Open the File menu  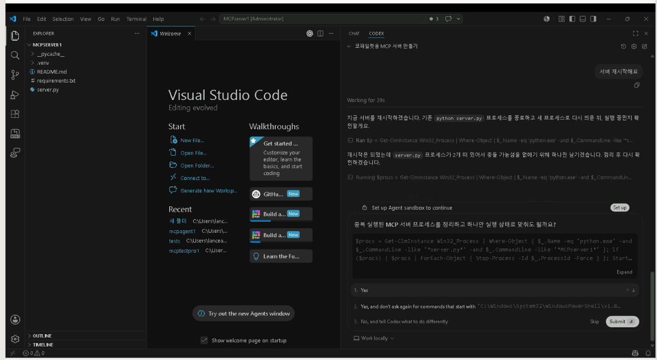point(27,19)
